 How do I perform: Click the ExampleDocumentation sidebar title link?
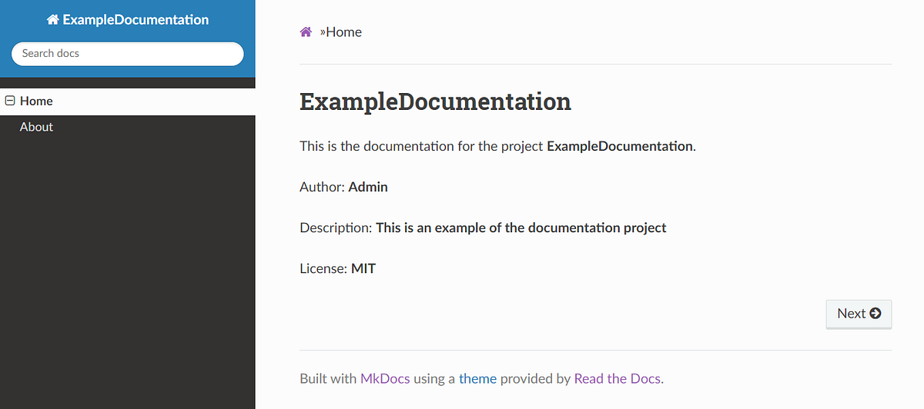pos(136,20)
